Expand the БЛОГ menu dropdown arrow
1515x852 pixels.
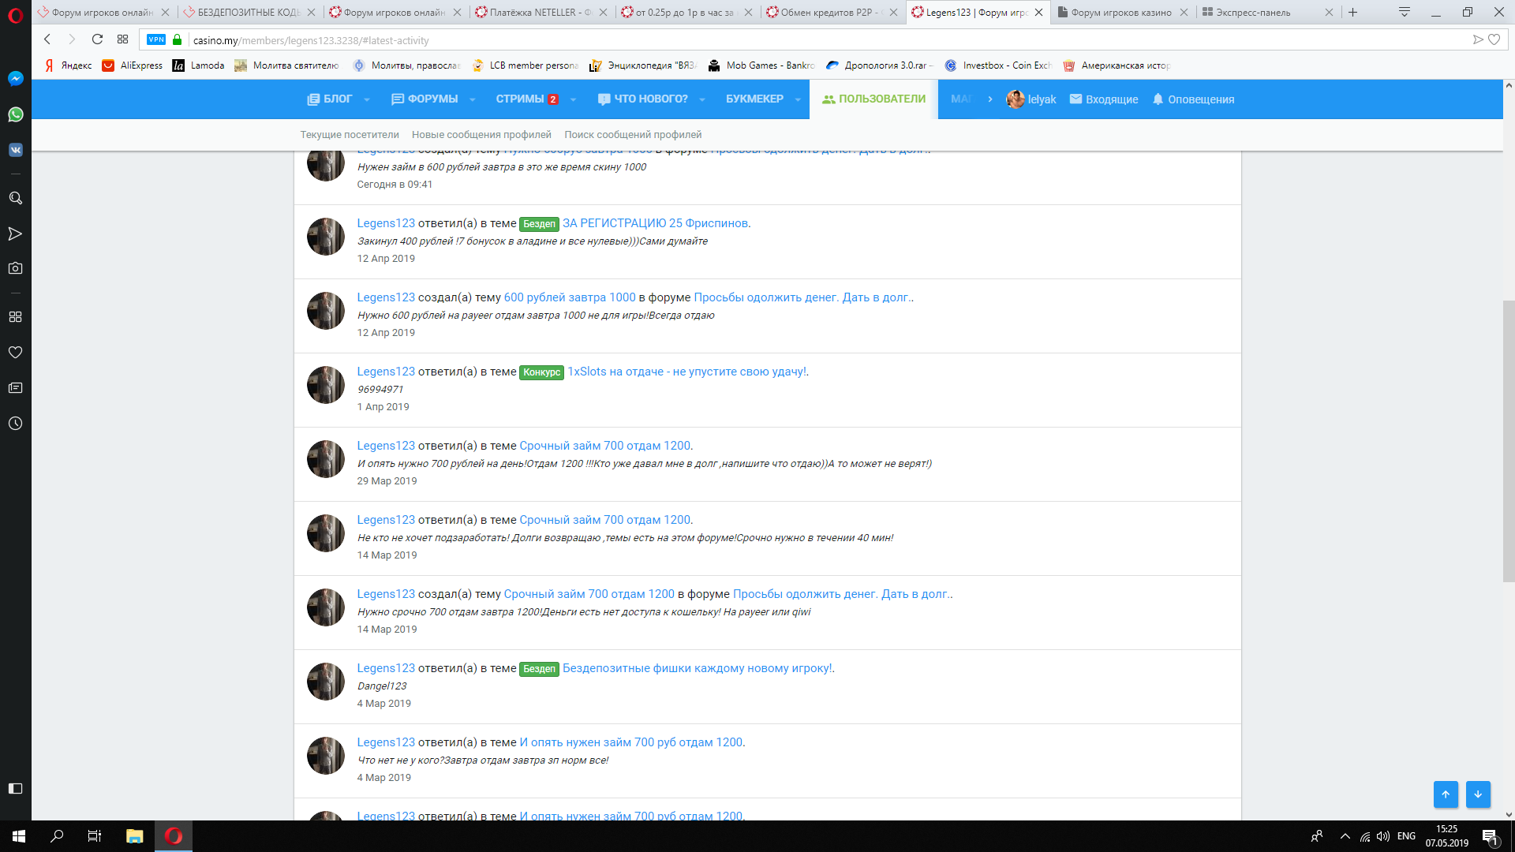click(367, 99)
